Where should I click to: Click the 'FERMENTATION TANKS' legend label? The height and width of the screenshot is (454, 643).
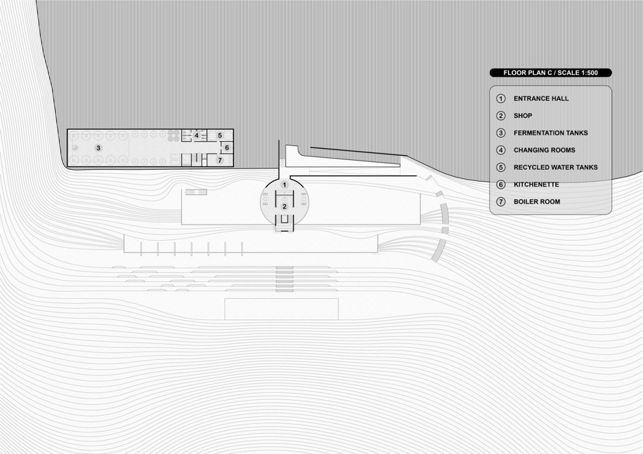coord(550,133)
